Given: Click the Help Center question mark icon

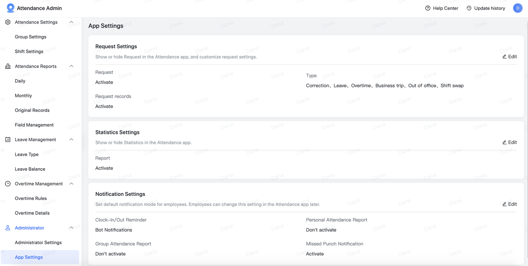Looking at the screenshot, I should (428, 8).
